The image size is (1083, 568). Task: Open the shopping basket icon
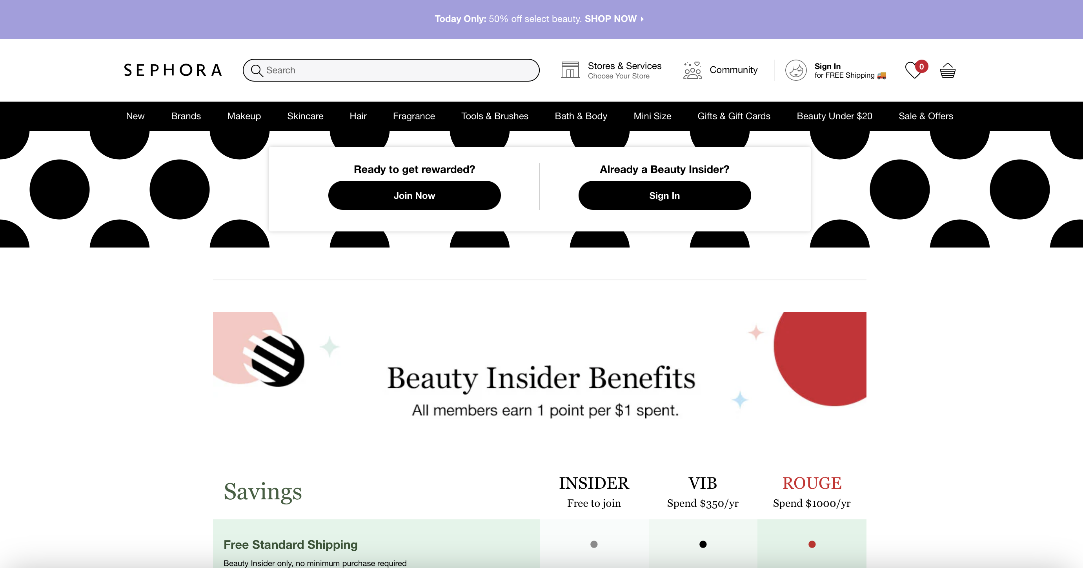point(948,70)
